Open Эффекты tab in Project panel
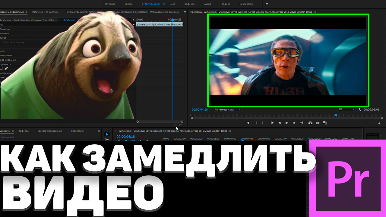This screenshot has width=386, height=217. coord(24,131)
